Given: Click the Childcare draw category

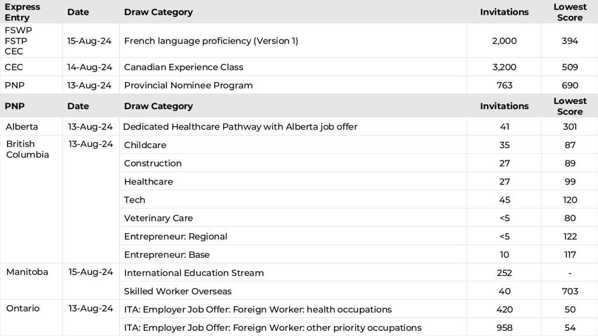Looking at the screenshot, I should coord(145,145).
